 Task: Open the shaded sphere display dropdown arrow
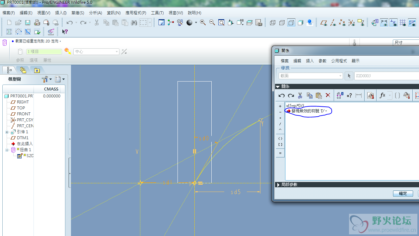(196, 23)
